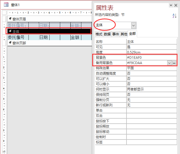The width and height of the screenshot is (180, 154).
Task: Select the 备用背景色 property name
Action: pyautogui.click(x=104, y=63)
